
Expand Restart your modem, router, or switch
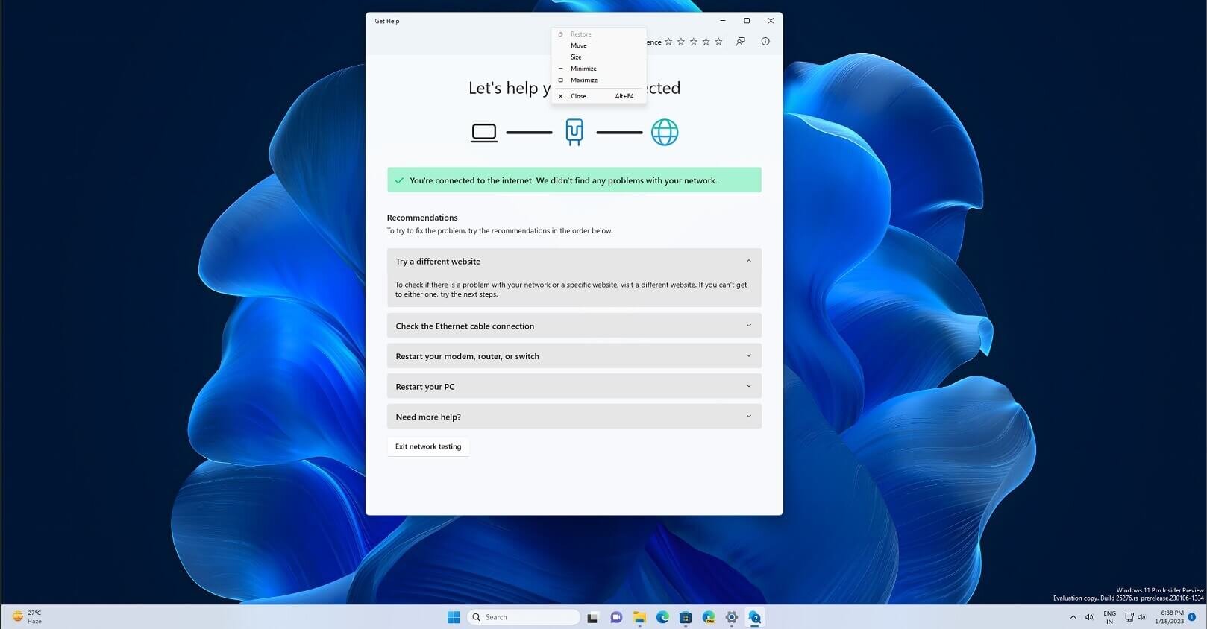tap(574, 356)
